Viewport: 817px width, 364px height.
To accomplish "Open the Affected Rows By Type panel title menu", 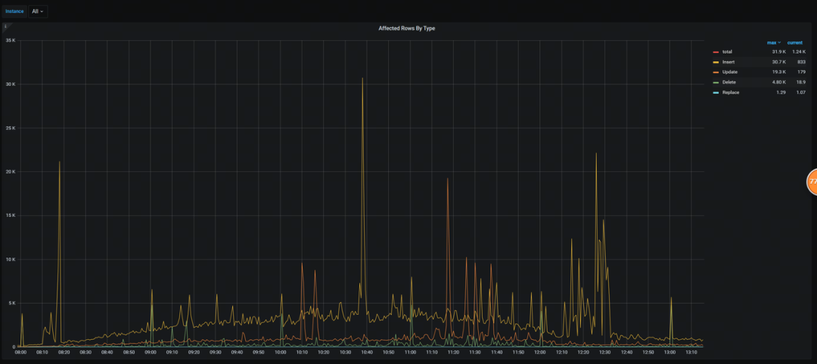I will (406, 29).
